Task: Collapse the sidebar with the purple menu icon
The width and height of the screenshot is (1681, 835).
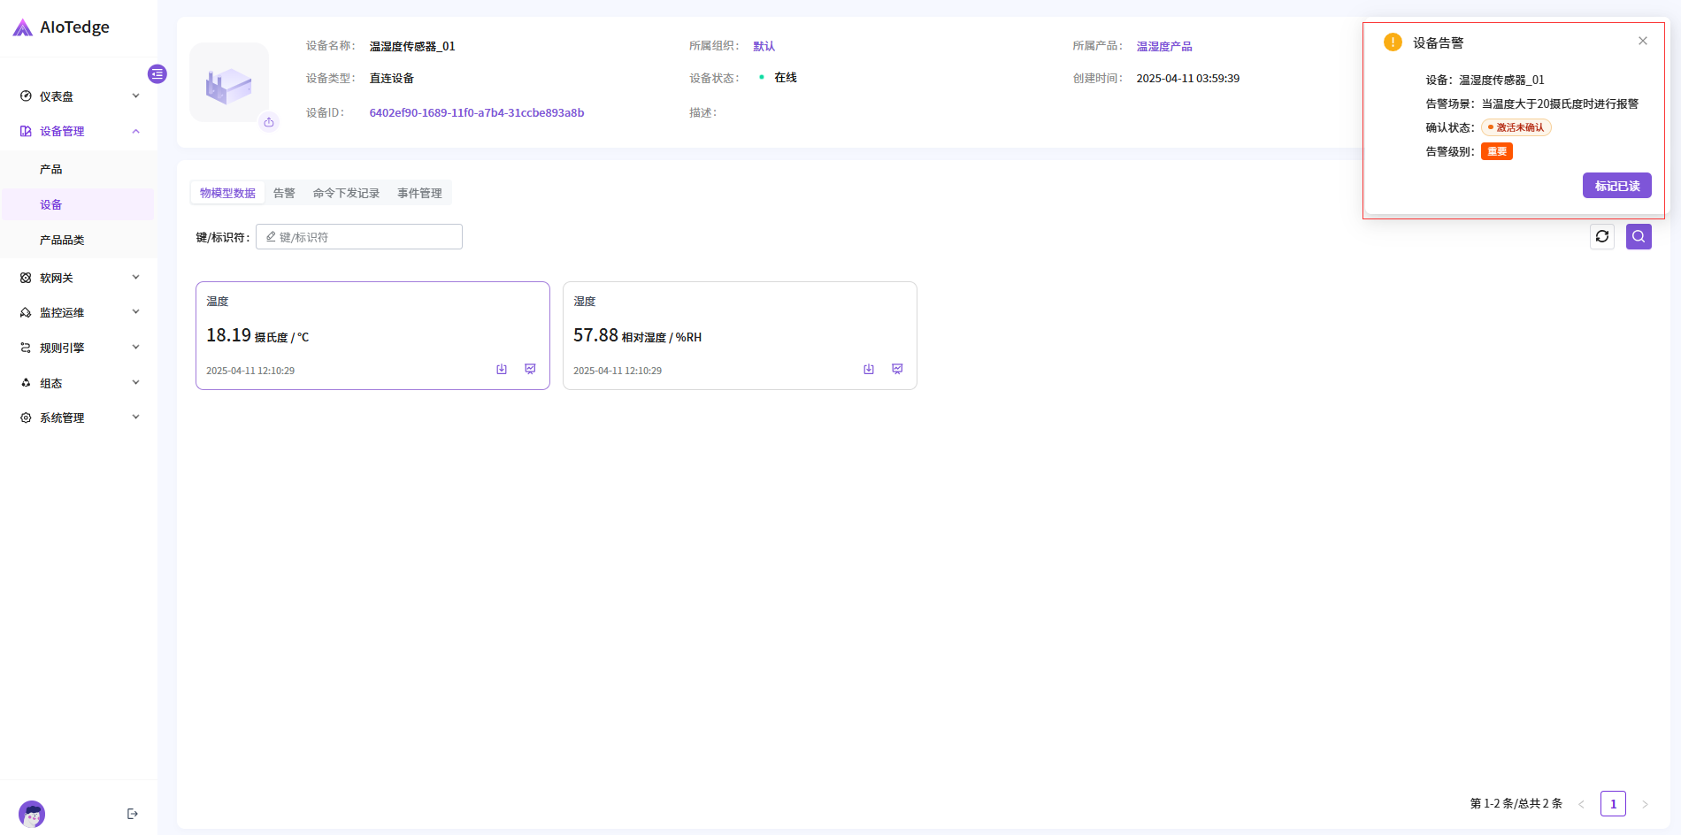Action: [x=157, y=74]
